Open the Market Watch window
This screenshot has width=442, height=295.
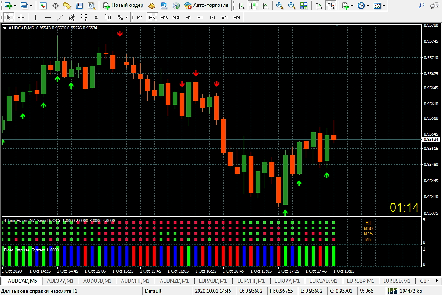[x=43, y=5]
